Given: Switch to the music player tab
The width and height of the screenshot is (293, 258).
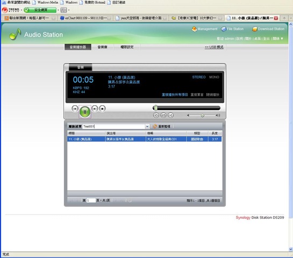Looking at the screenshot, I should (x=78, y=47).
